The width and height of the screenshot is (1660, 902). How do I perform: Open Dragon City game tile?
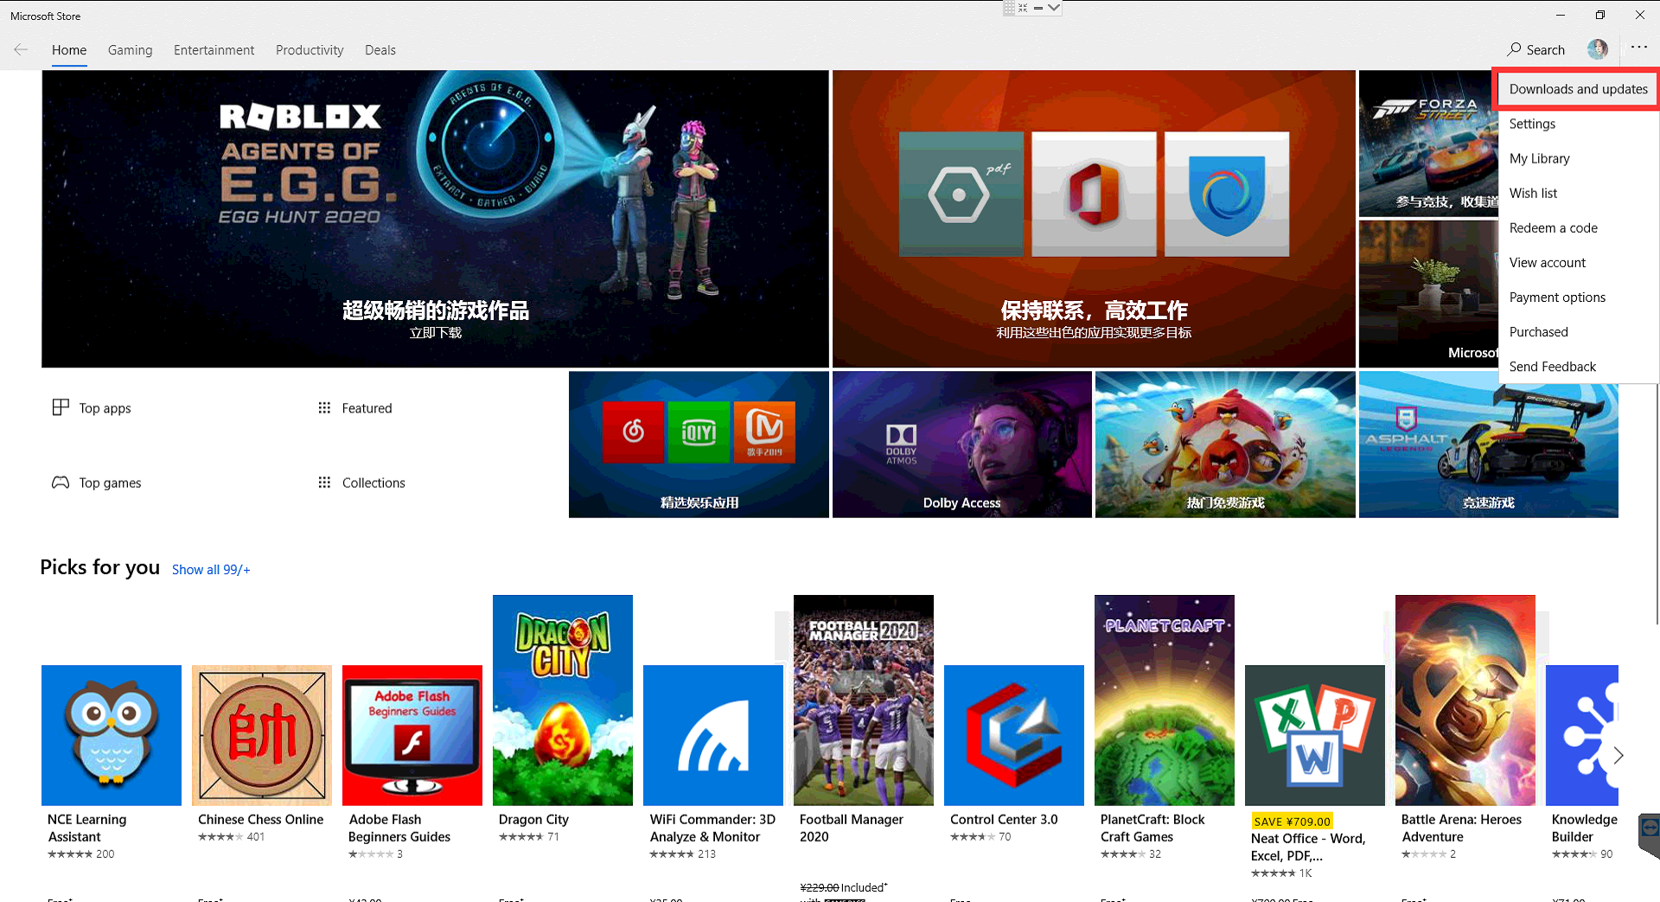tap(563, 700)
